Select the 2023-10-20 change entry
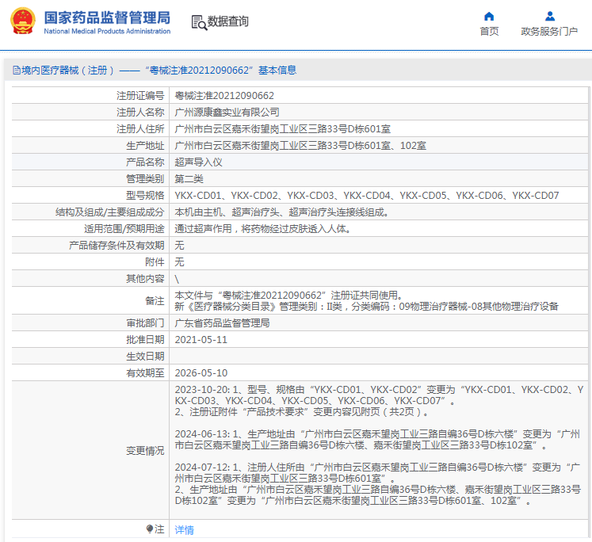 [x=379, y=400]
